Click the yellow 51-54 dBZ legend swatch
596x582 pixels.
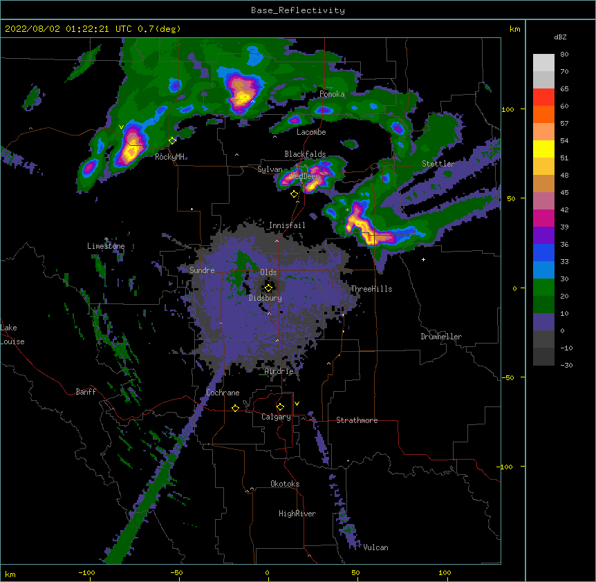543,149
